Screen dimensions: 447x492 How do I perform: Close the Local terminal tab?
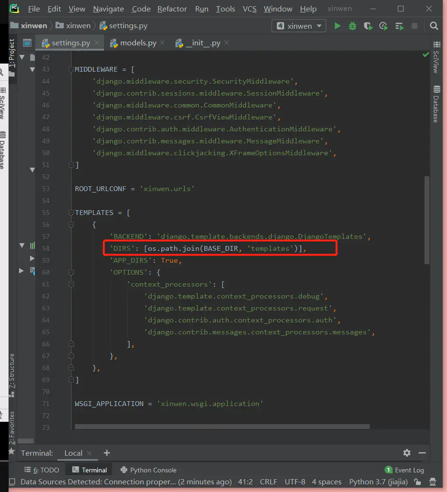pos(89,453)
